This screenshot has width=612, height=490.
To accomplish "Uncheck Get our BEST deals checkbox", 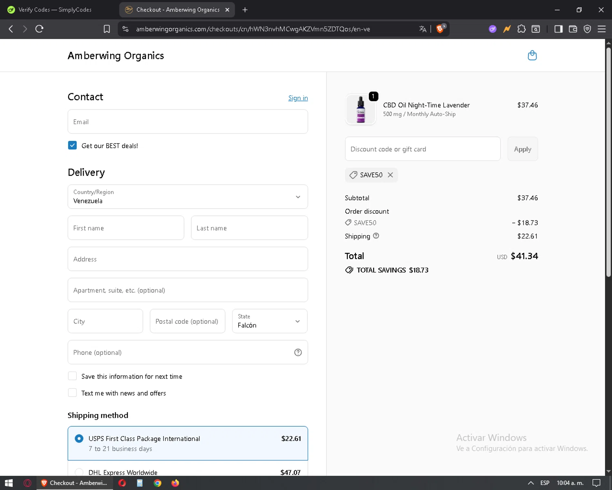I will pyautogui.click(x=72, y=145).
